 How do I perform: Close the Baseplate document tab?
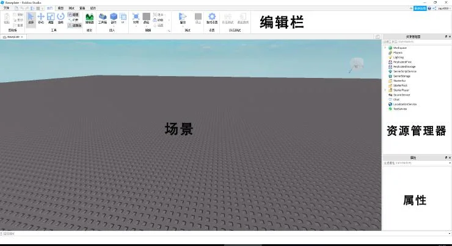pos(22,37)
